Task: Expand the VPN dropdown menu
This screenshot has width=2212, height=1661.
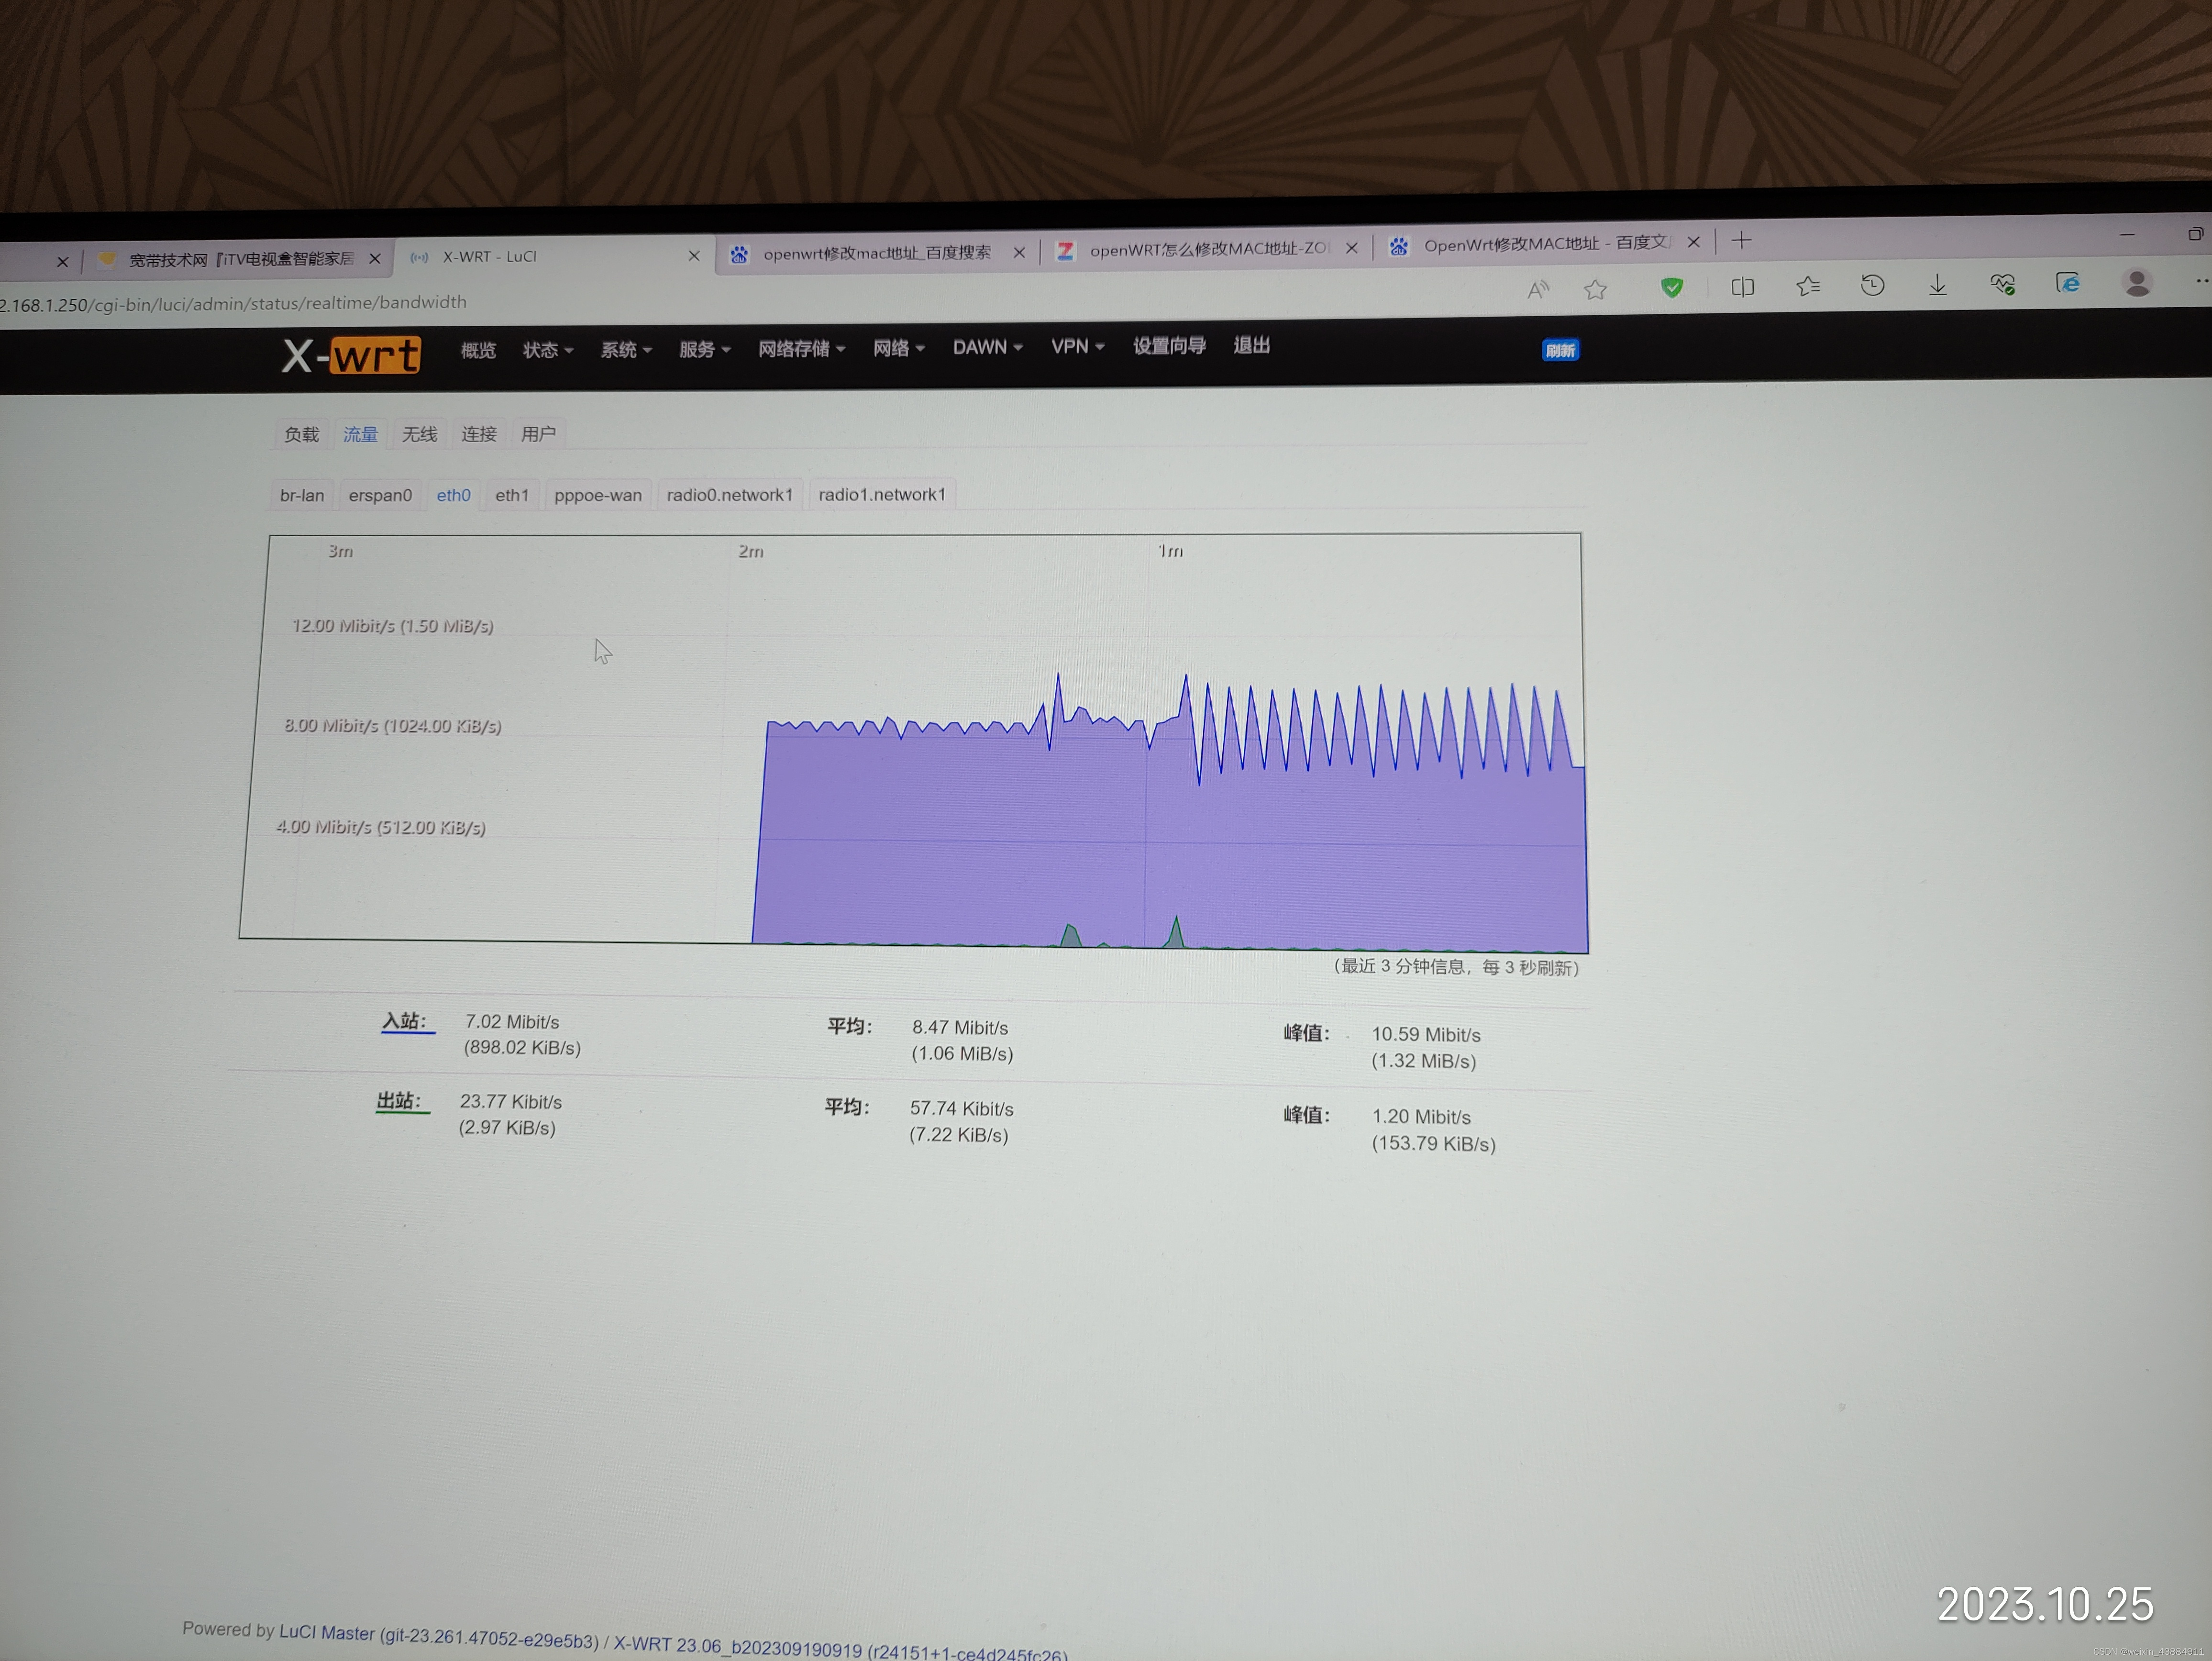Action: [1077, 347]
